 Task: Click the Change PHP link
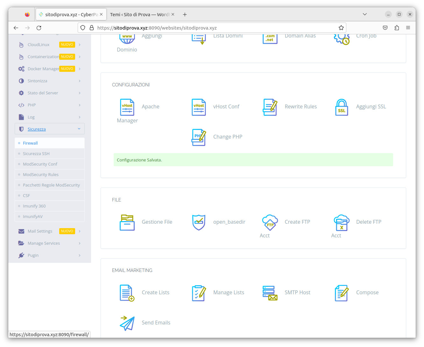(228, 137)
